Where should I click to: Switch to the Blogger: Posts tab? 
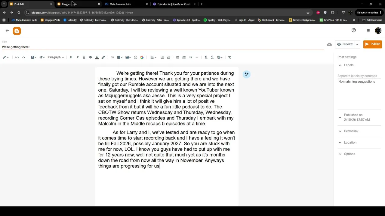click(78, 4)
